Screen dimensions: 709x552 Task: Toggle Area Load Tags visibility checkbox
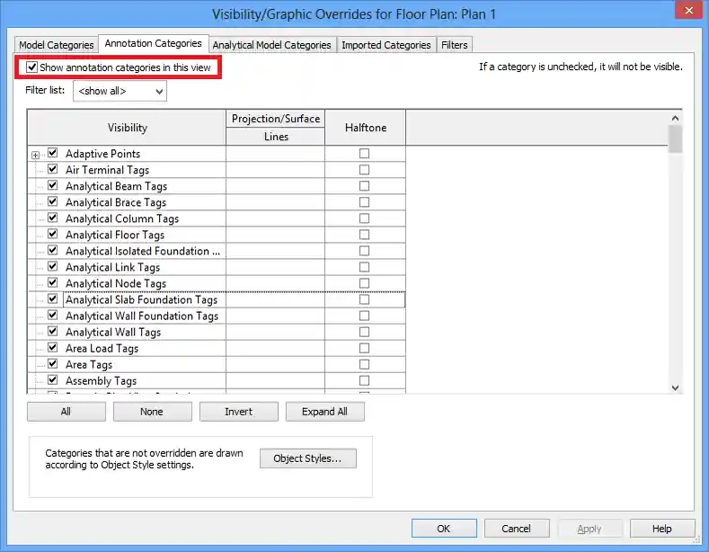click(x=52, y=348)
